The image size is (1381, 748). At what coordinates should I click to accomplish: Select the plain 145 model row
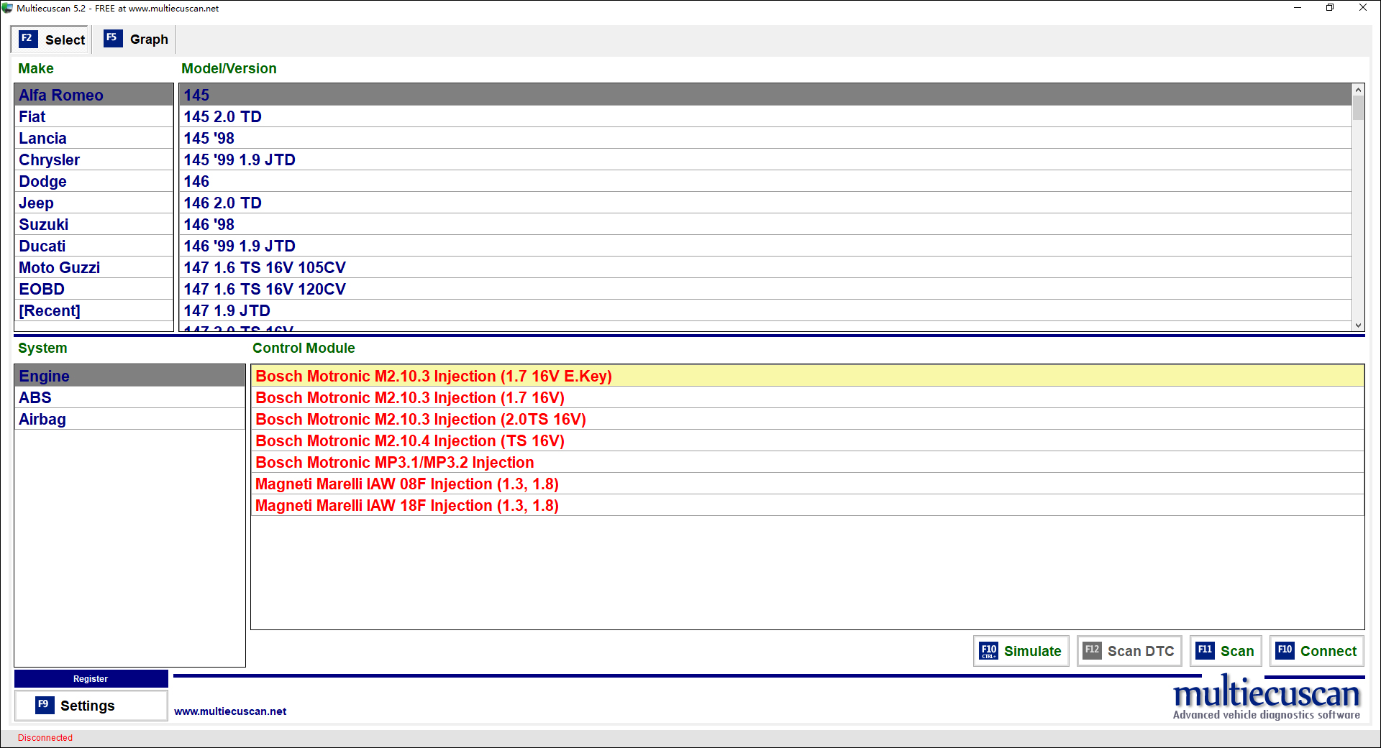tap(765, 95)
